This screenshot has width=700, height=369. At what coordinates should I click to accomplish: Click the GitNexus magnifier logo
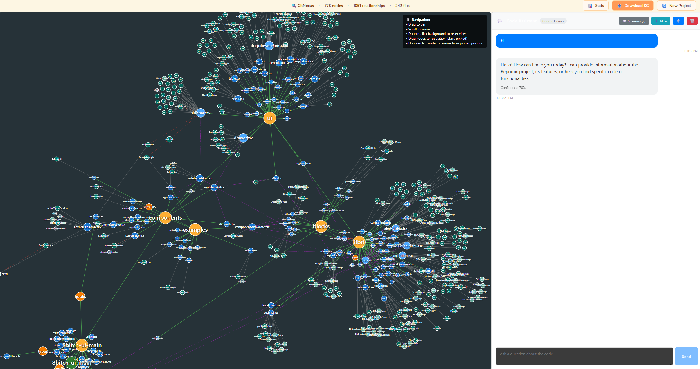(x=294, y=6)
